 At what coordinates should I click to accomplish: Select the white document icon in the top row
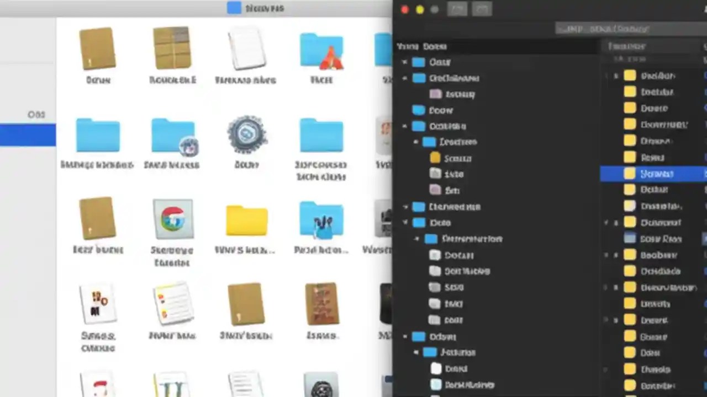click(246, 50)
